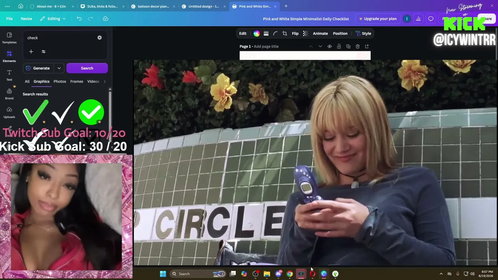Open the File menu
This screenshot has width=498, height=280.
(9, 19)
